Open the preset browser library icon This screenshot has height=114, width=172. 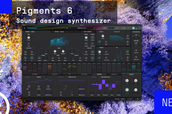click(x=67, y=28)
